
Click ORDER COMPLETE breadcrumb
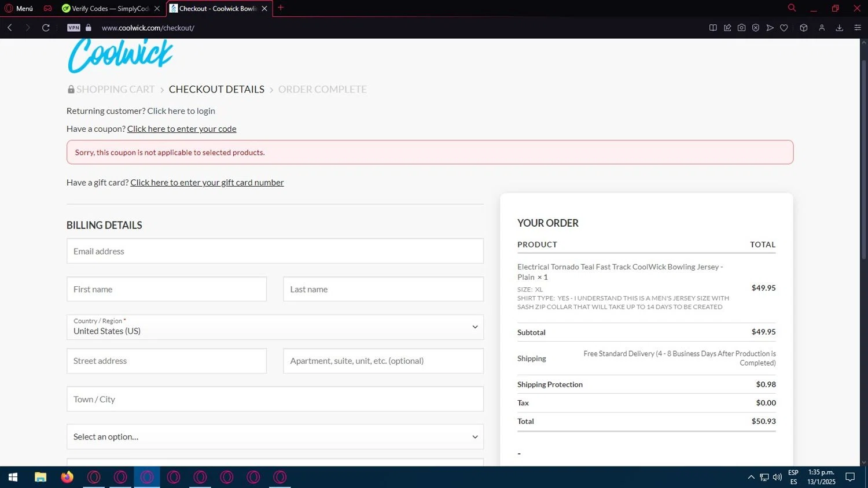pos(322,89)
